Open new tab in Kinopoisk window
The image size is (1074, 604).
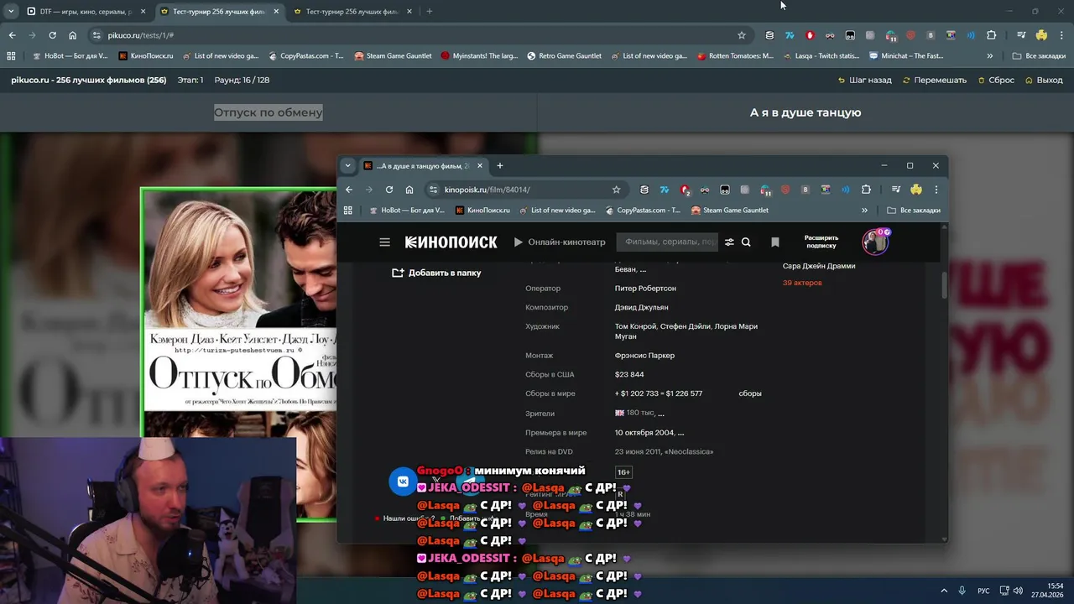(500, 165)
